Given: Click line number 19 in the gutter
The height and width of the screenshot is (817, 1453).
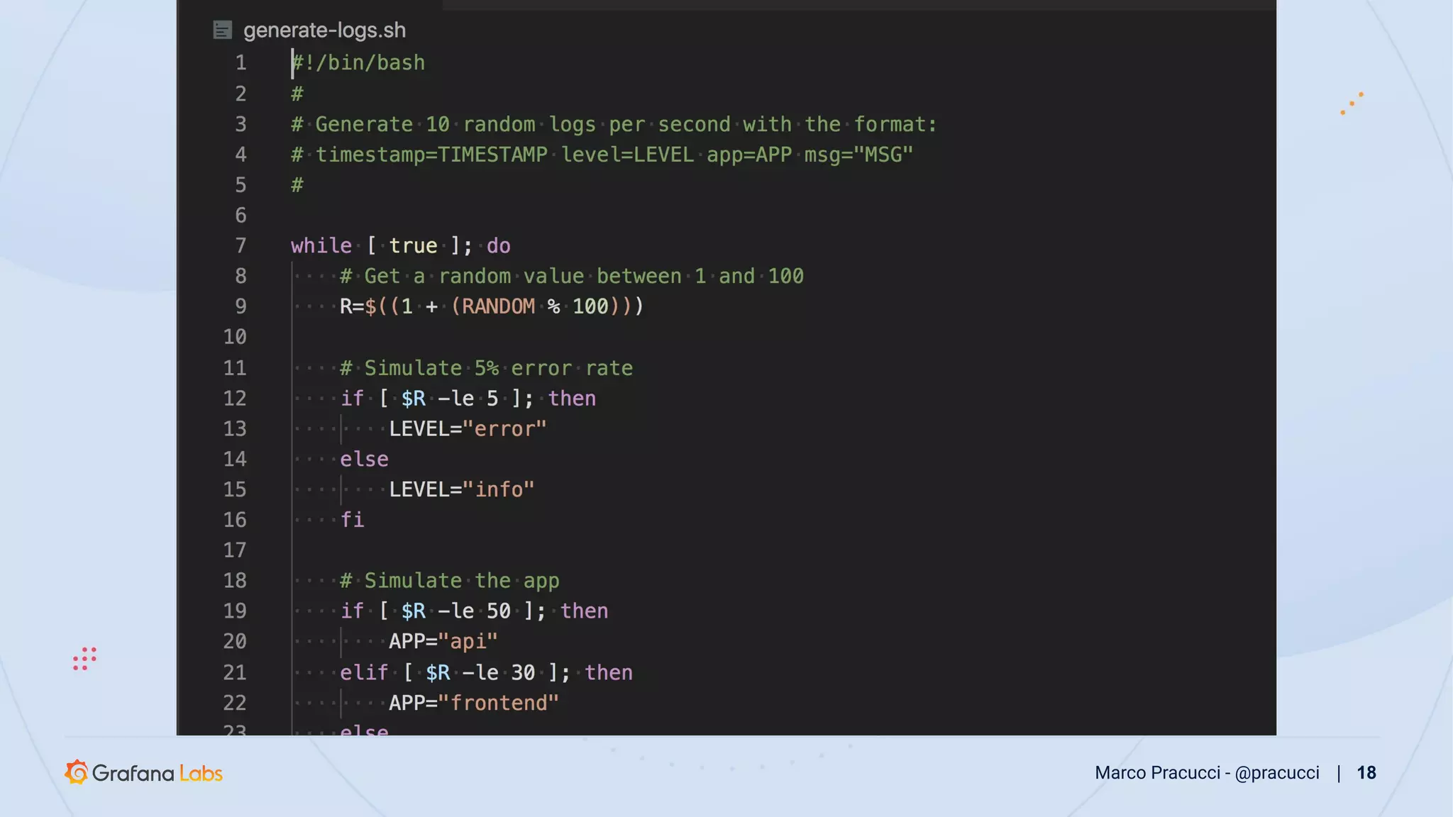Looking at the screenshot, I should pos(235,611).
